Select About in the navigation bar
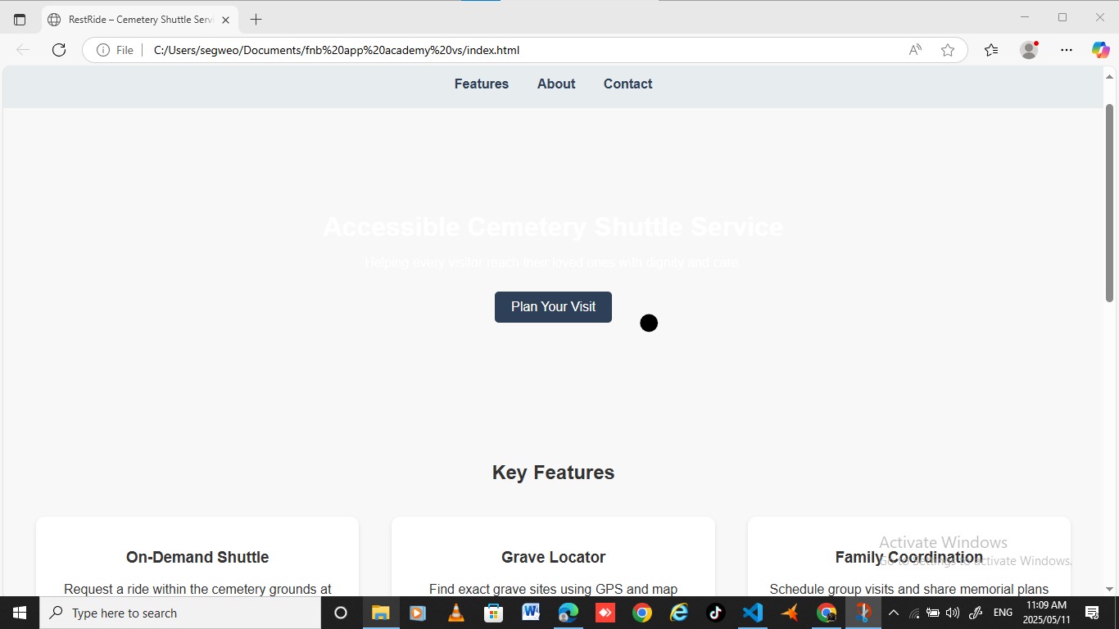Viewport: 1119px width, 629px height. 556,84
